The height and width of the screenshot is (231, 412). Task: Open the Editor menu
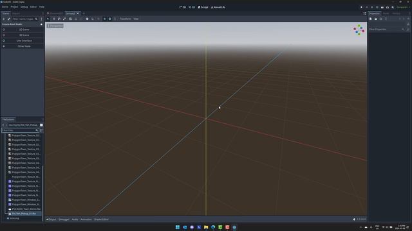pyautogui.click(x=33, y=7)
